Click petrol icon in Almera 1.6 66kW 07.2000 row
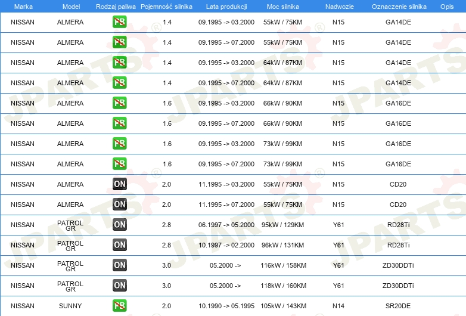Screen dimensions: 466x316 119,123
